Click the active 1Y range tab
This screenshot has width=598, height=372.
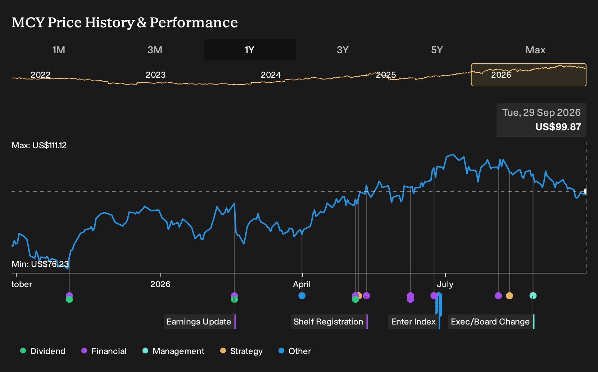[x=250, y=50]
